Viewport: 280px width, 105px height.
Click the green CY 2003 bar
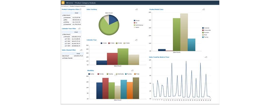pos(123,57)
